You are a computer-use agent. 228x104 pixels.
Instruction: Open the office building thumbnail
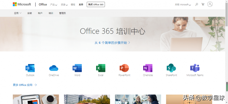(x=87, y=99)
